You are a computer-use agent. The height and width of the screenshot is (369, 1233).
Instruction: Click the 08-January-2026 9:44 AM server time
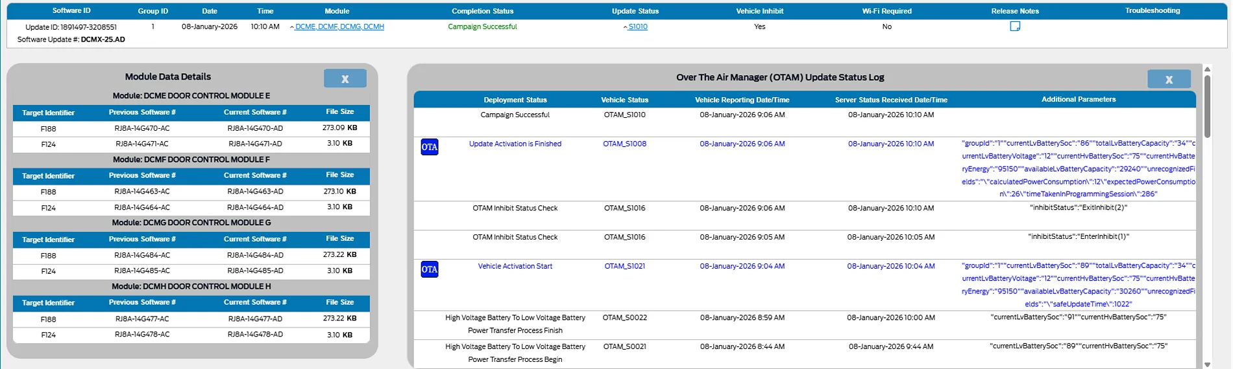tap(891, 346)
